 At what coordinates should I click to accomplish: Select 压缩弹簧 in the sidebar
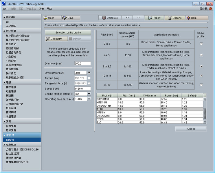pyautogui.click(x=12, y=126)
